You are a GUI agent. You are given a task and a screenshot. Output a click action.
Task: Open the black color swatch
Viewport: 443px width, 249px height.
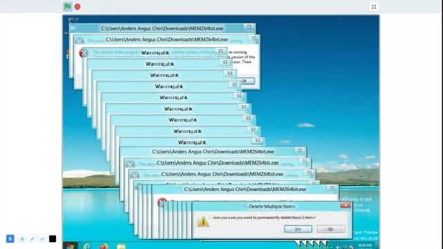pyautogui.click(x=53, y=239)
